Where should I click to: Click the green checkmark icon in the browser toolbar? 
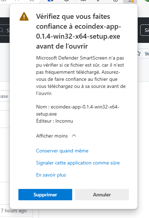coord(147,1)
